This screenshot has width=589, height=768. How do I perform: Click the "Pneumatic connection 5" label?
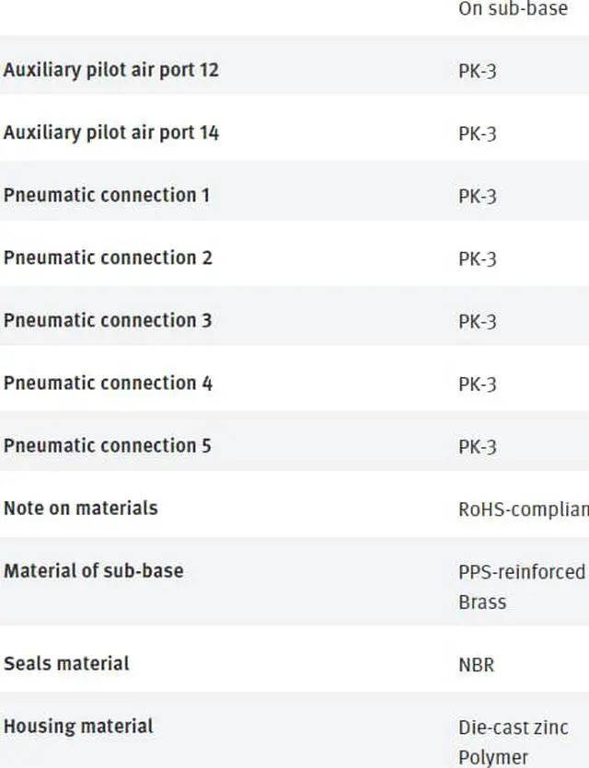point(108,445)
